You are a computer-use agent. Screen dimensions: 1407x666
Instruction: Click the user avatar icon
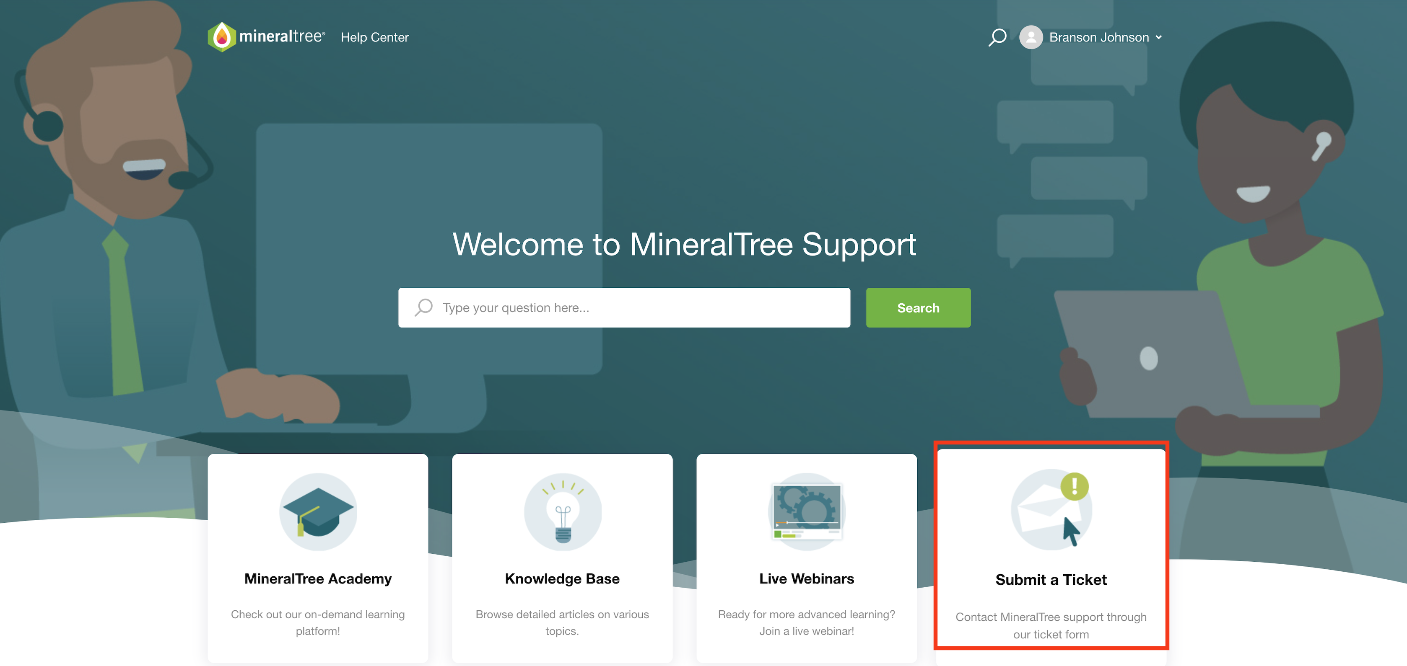[x=1031, y=37]
